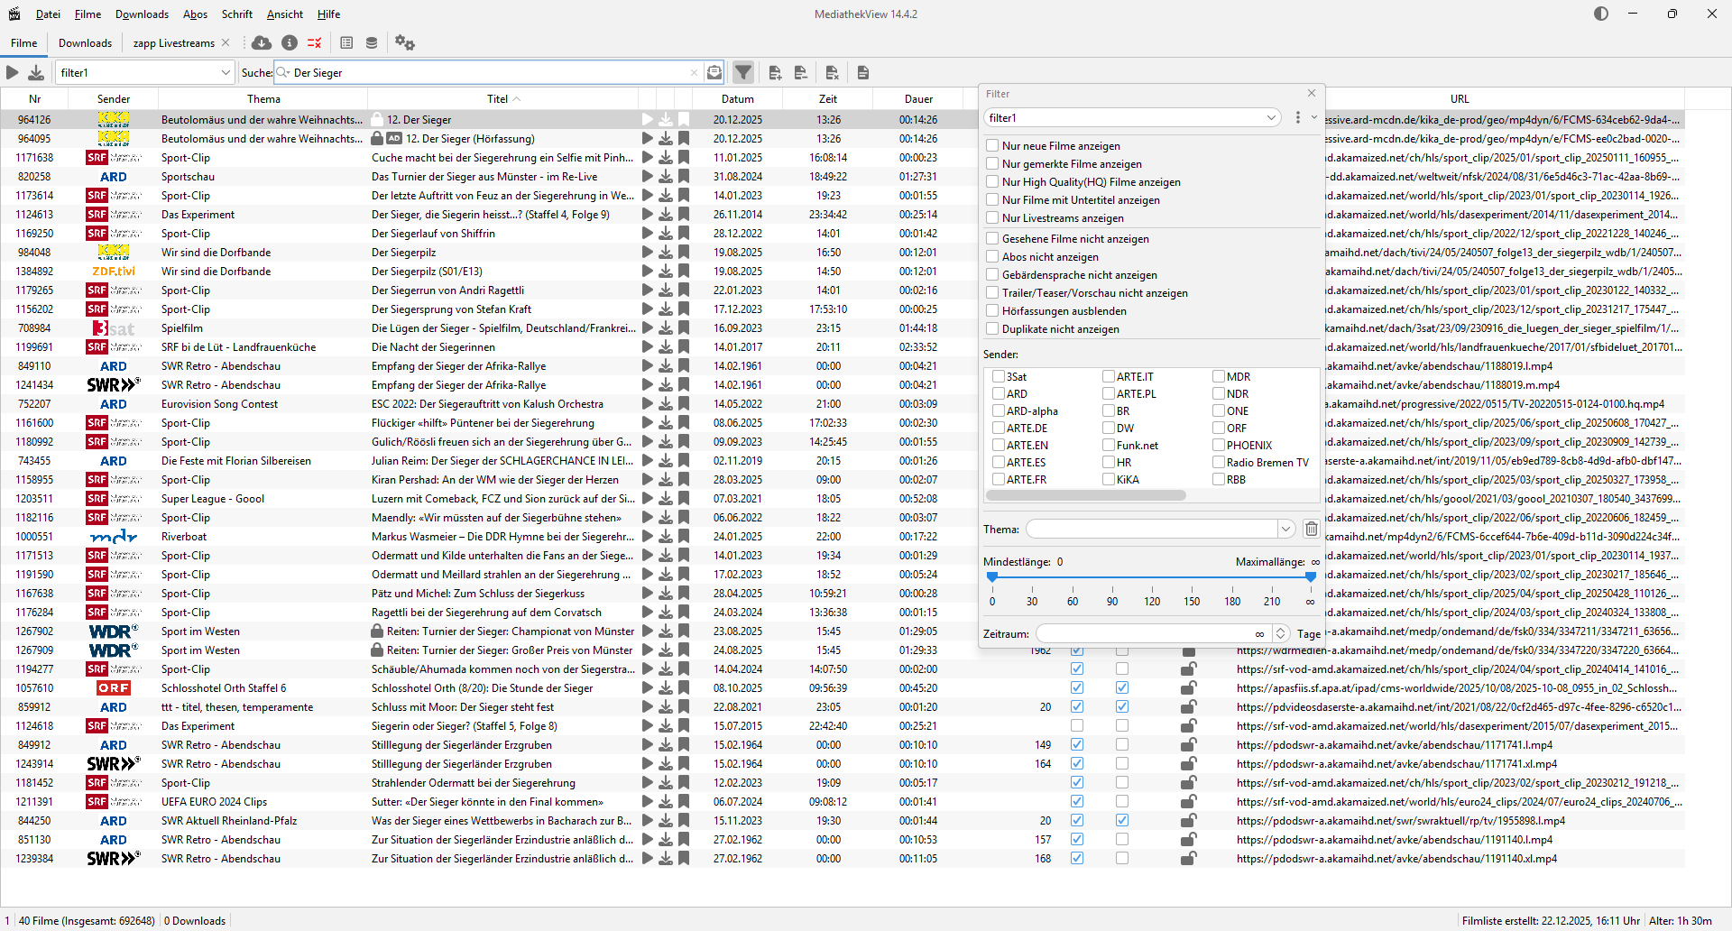
Task: Toggle the funnel filter panel button
Action: pos(743,72)
